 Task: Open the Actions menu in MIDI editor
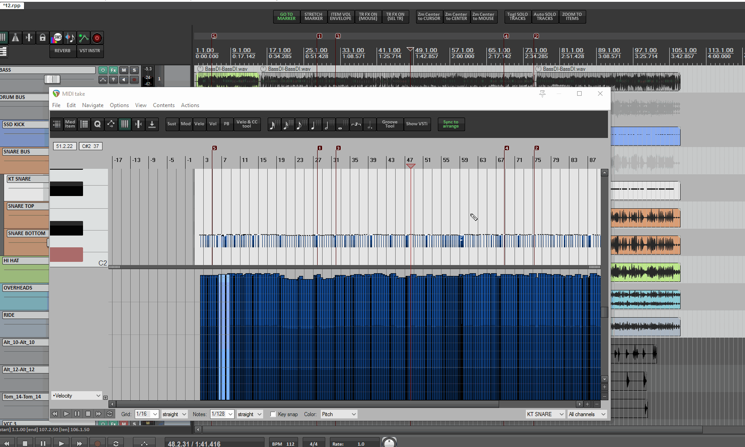pos(190,105)
